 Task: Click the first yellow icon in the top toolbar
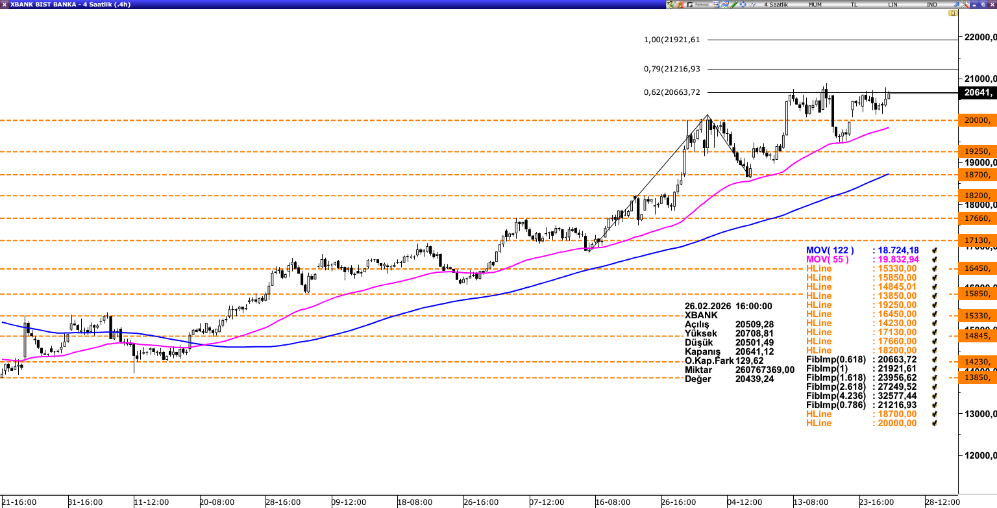pos(671,5)
